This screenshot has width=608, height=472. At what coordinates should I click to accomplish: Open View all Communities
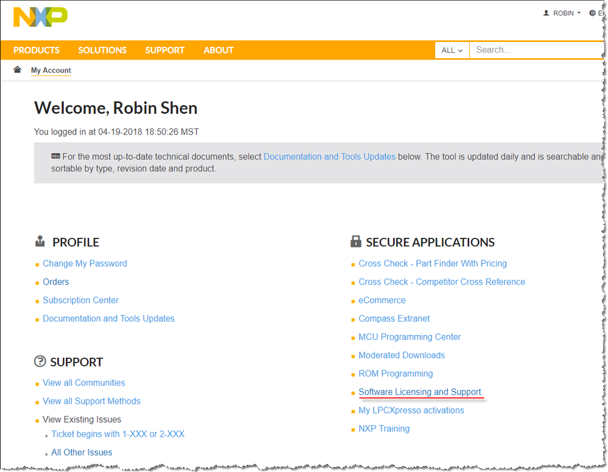(x=84, y=383)
